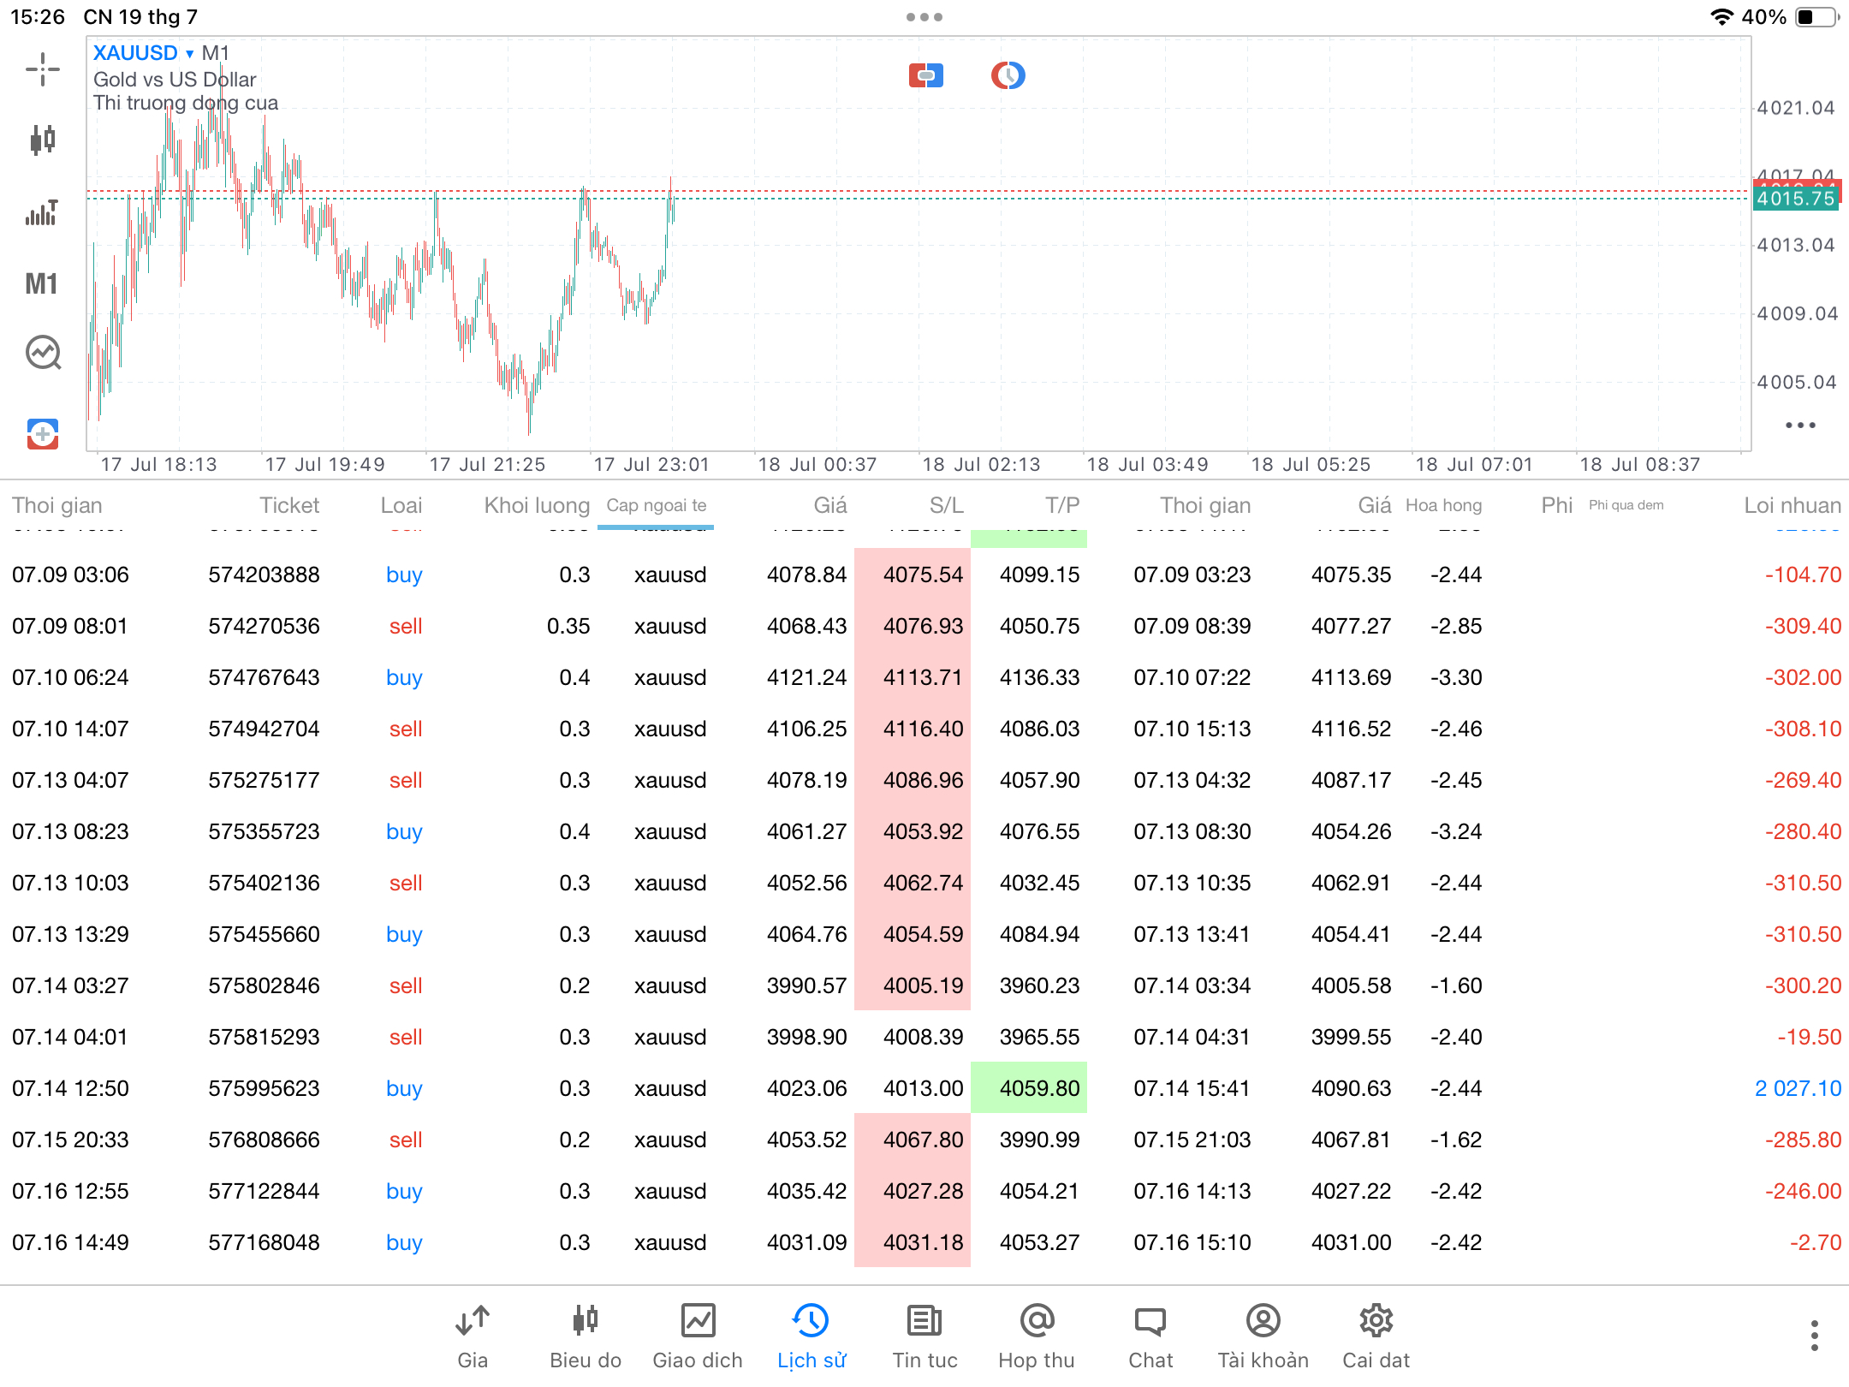Open the Giao dich trade tab

[698, 1336]
